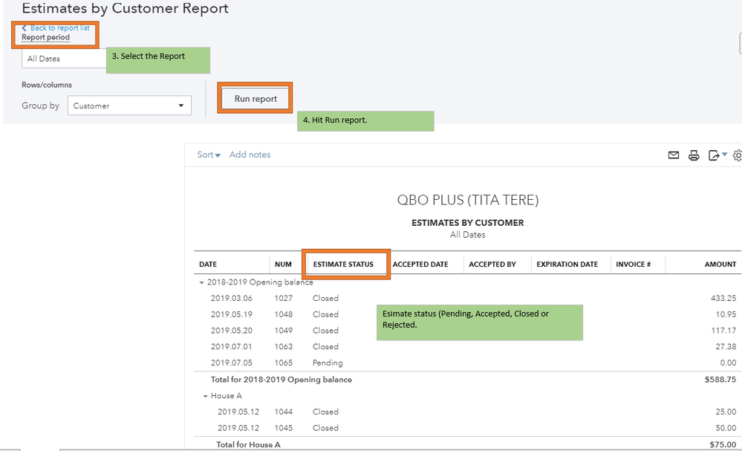Click the email report envelope icon

(674, 155)
